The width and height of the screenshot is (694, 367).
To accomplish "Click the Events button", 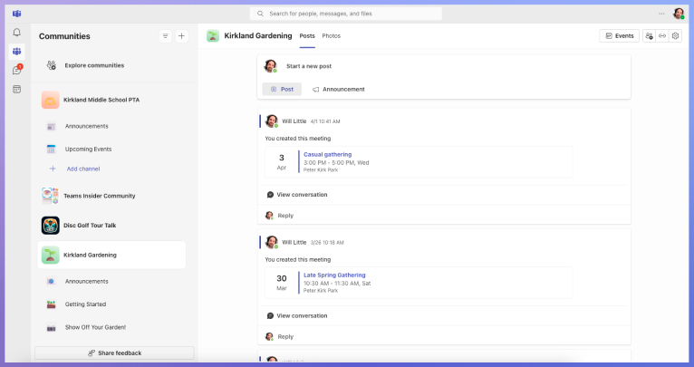I will click(620, 36).
